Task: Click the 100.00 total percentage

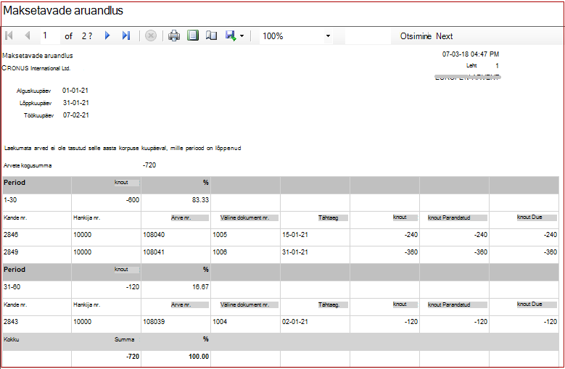Action: tap(199, 357)
